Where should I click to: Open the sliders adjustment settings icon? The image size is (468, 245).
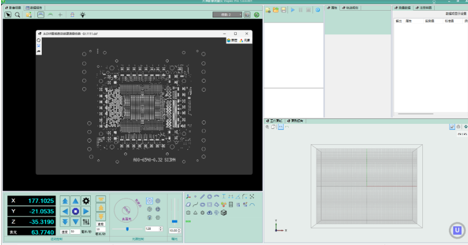click(86, 222)
